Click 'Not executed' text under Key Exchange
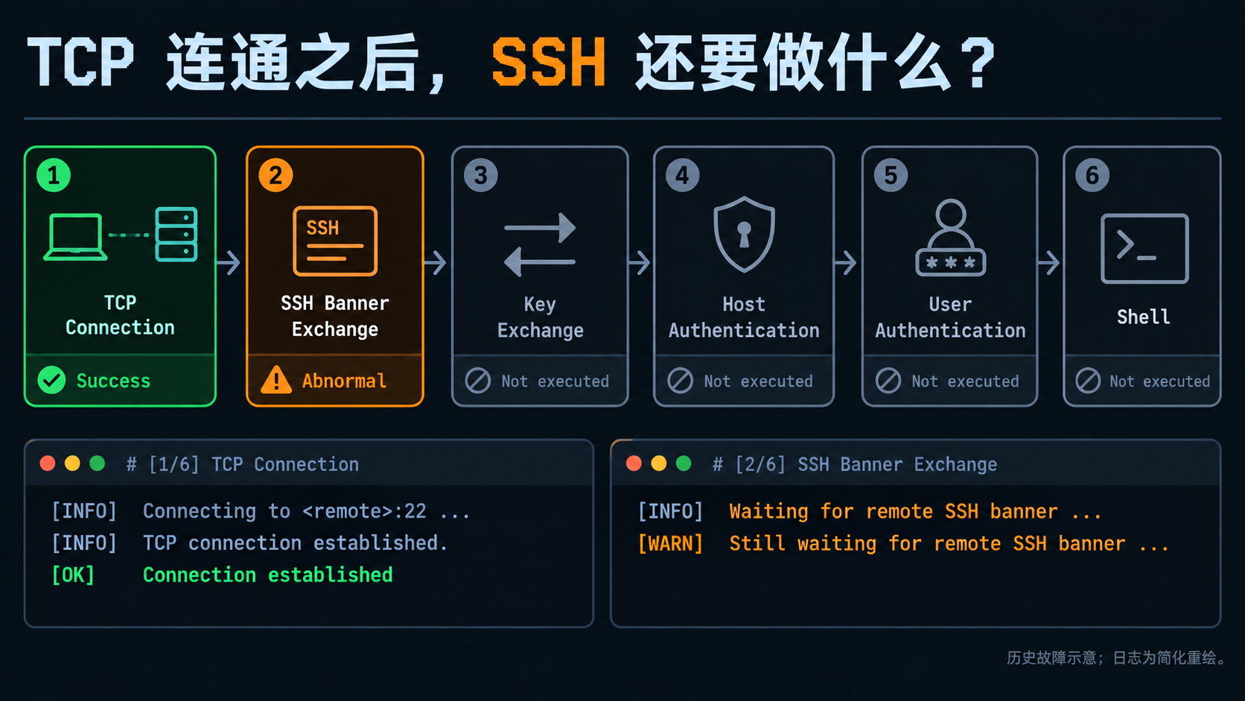The height and width of the screenshot is (701, 1245). click(x=555, y=381)
